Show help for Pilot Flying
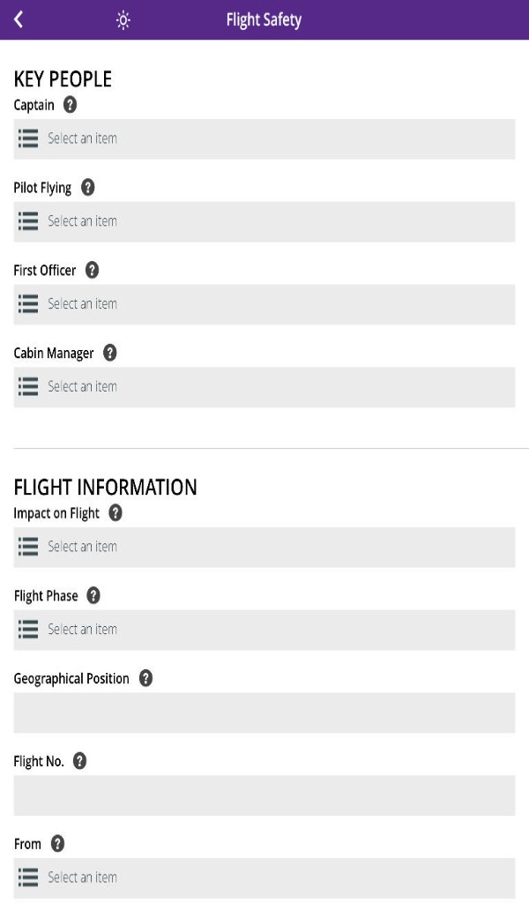The width and height of the screenshot is (529, 903). (87, 188)
